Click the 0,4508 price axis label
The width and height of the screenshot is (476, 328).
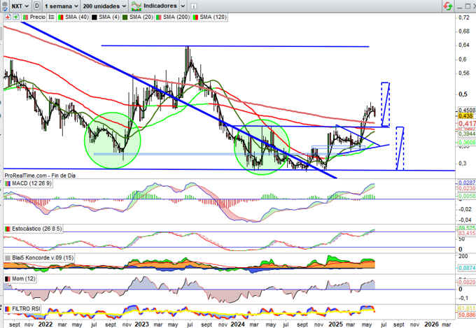pos(467,110)
